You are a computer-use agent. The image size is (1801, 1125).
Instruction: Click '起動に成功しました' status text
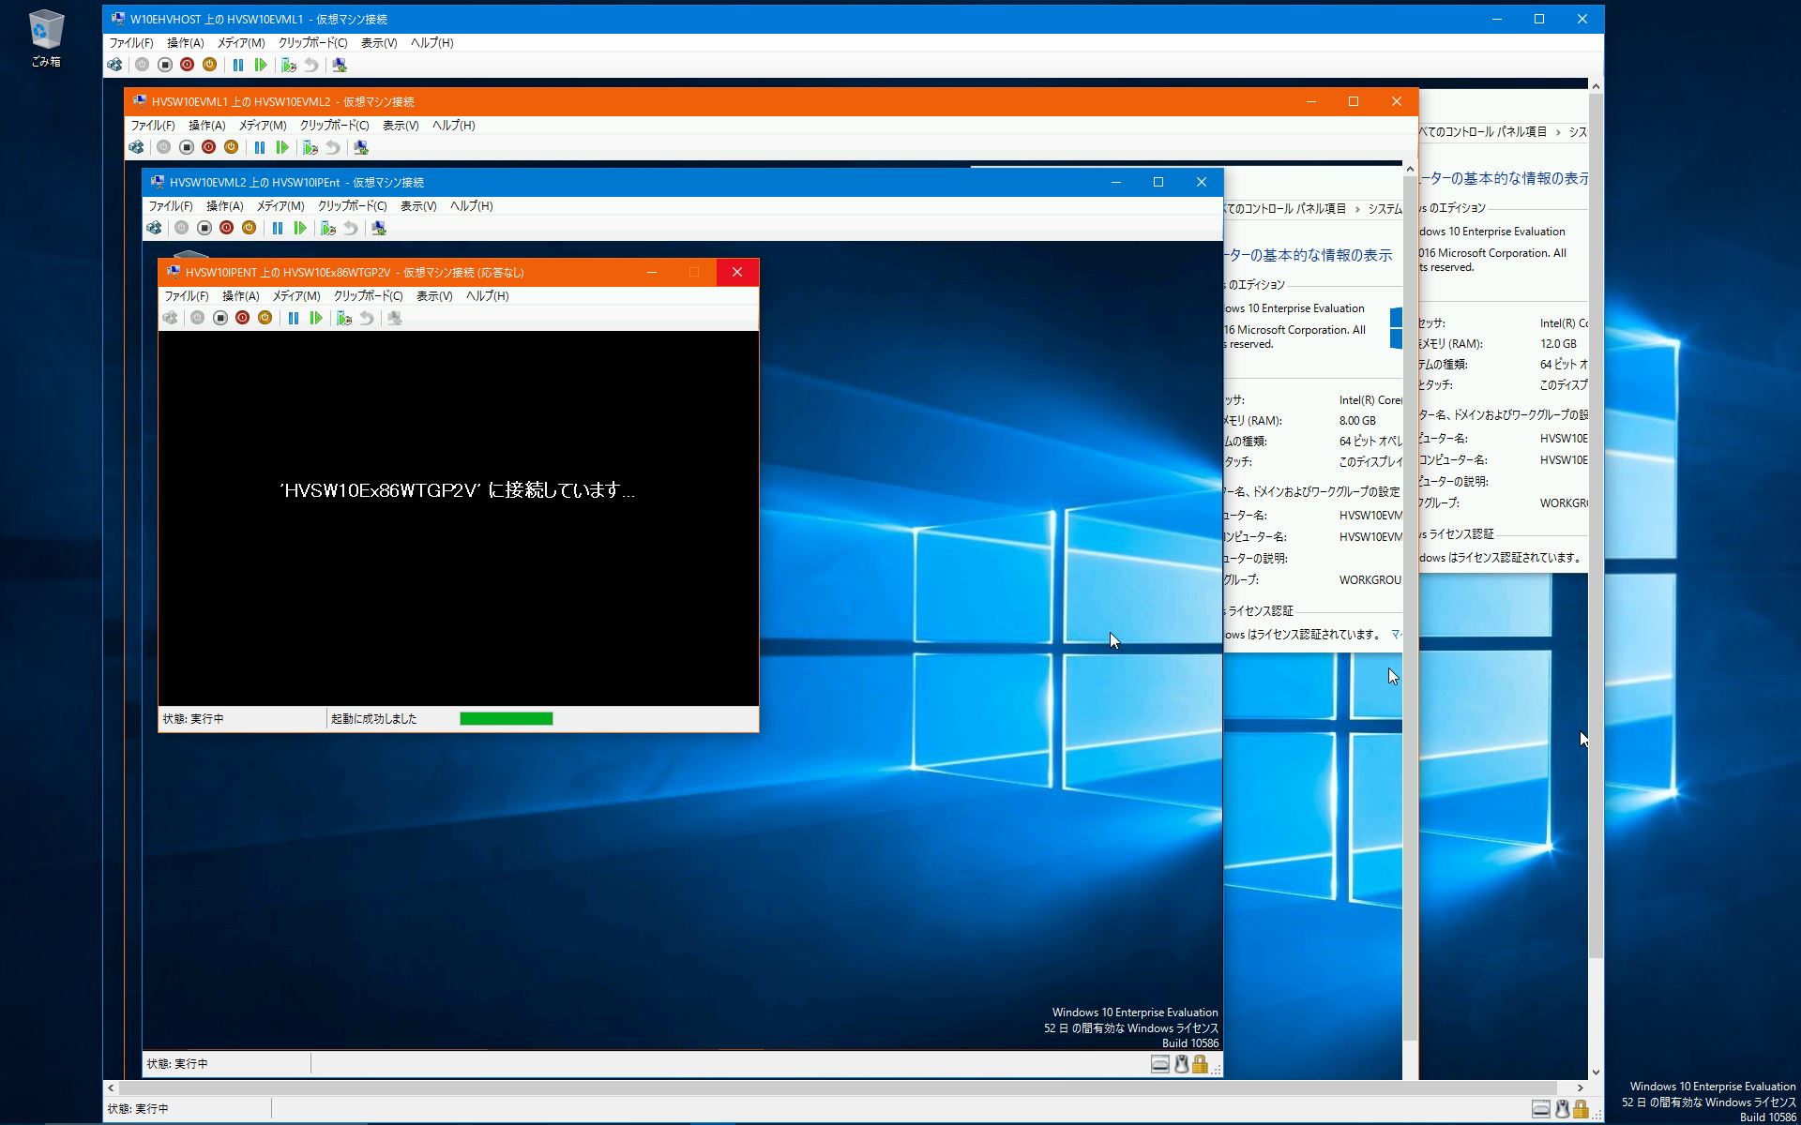[x=374, y=719]
